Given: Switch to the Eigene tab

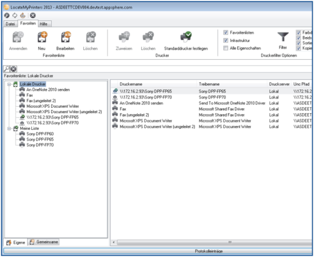Looking at the screenshot, I should pyautogui.click(x=16, y=242).
